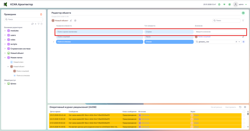Select Поле со списком tree item

(23, 75)
